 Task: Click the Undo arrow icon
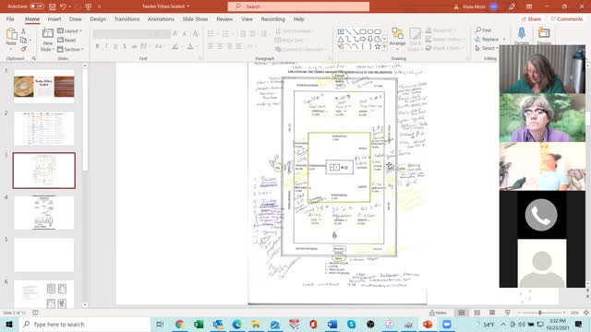(63, 6)
